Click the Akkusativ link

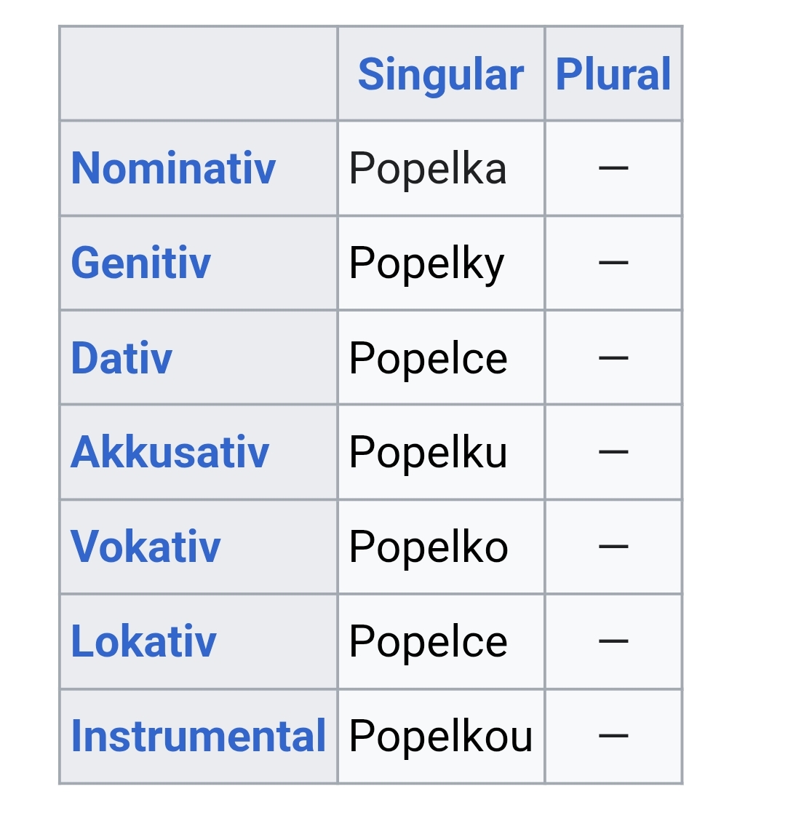(x=170, y=452)
